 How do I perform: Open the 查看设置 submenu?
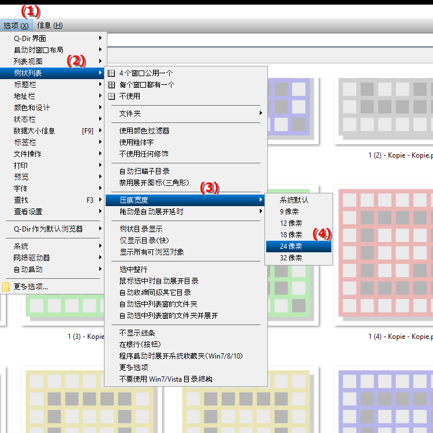tap(52, 211)
